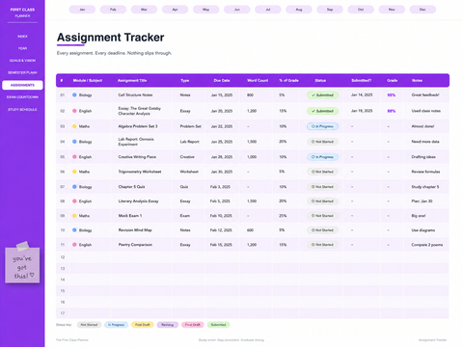
Task: Open the May month tab
Action: click(206, 10)
